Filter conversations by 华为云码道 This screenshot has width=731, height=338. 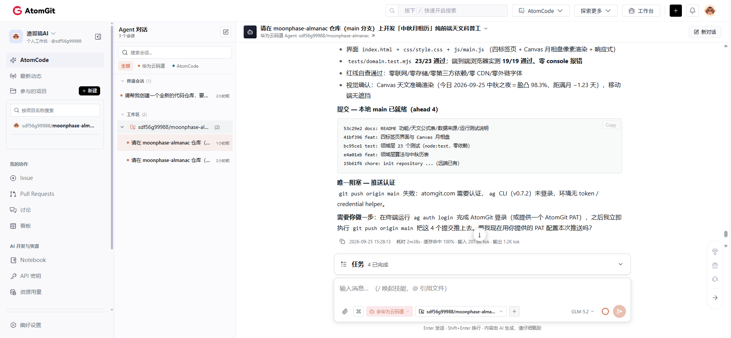click(152, 66)
